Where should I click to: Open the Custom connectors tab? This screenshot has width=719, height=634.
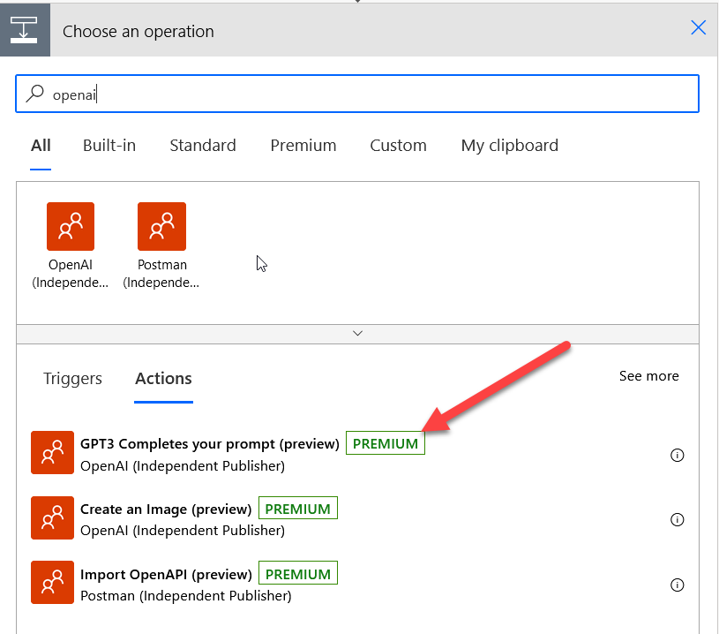(398, 146)
